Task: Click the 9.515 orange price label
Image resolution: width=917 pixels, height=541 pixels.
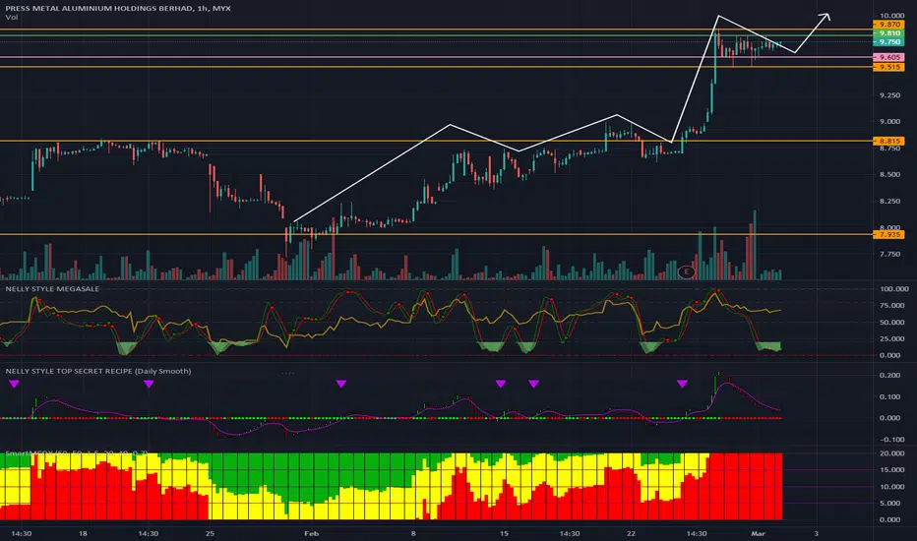Action: coord(888,67)
